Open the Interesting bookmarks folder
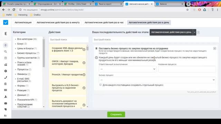The image size is (221, 124). pos(21,15)
